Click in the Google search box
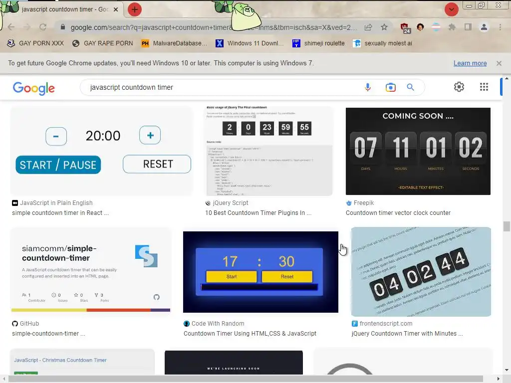This screenshot has width=511, height=383. 222,87
